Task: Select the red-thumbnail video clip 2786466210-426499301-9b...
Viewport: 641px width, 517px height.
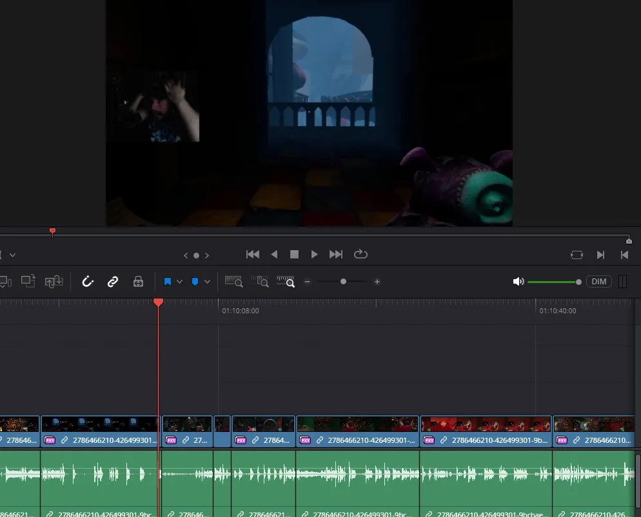Action: [x=486, y=431]
